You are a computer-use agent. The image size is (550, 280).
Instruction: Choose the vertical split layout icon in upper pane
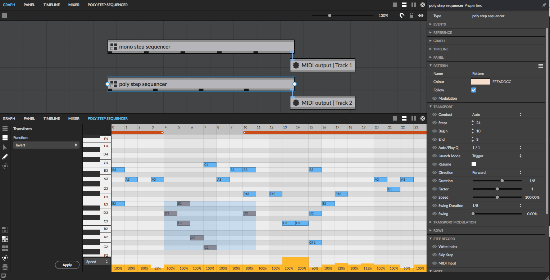click(414, 5)
